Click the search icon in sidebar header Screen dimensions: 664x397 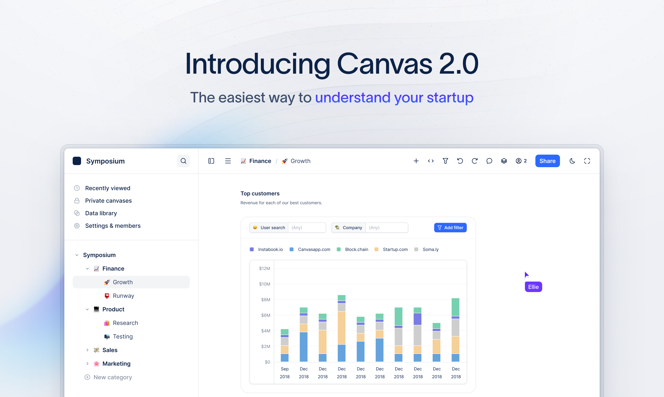(184, 161)
